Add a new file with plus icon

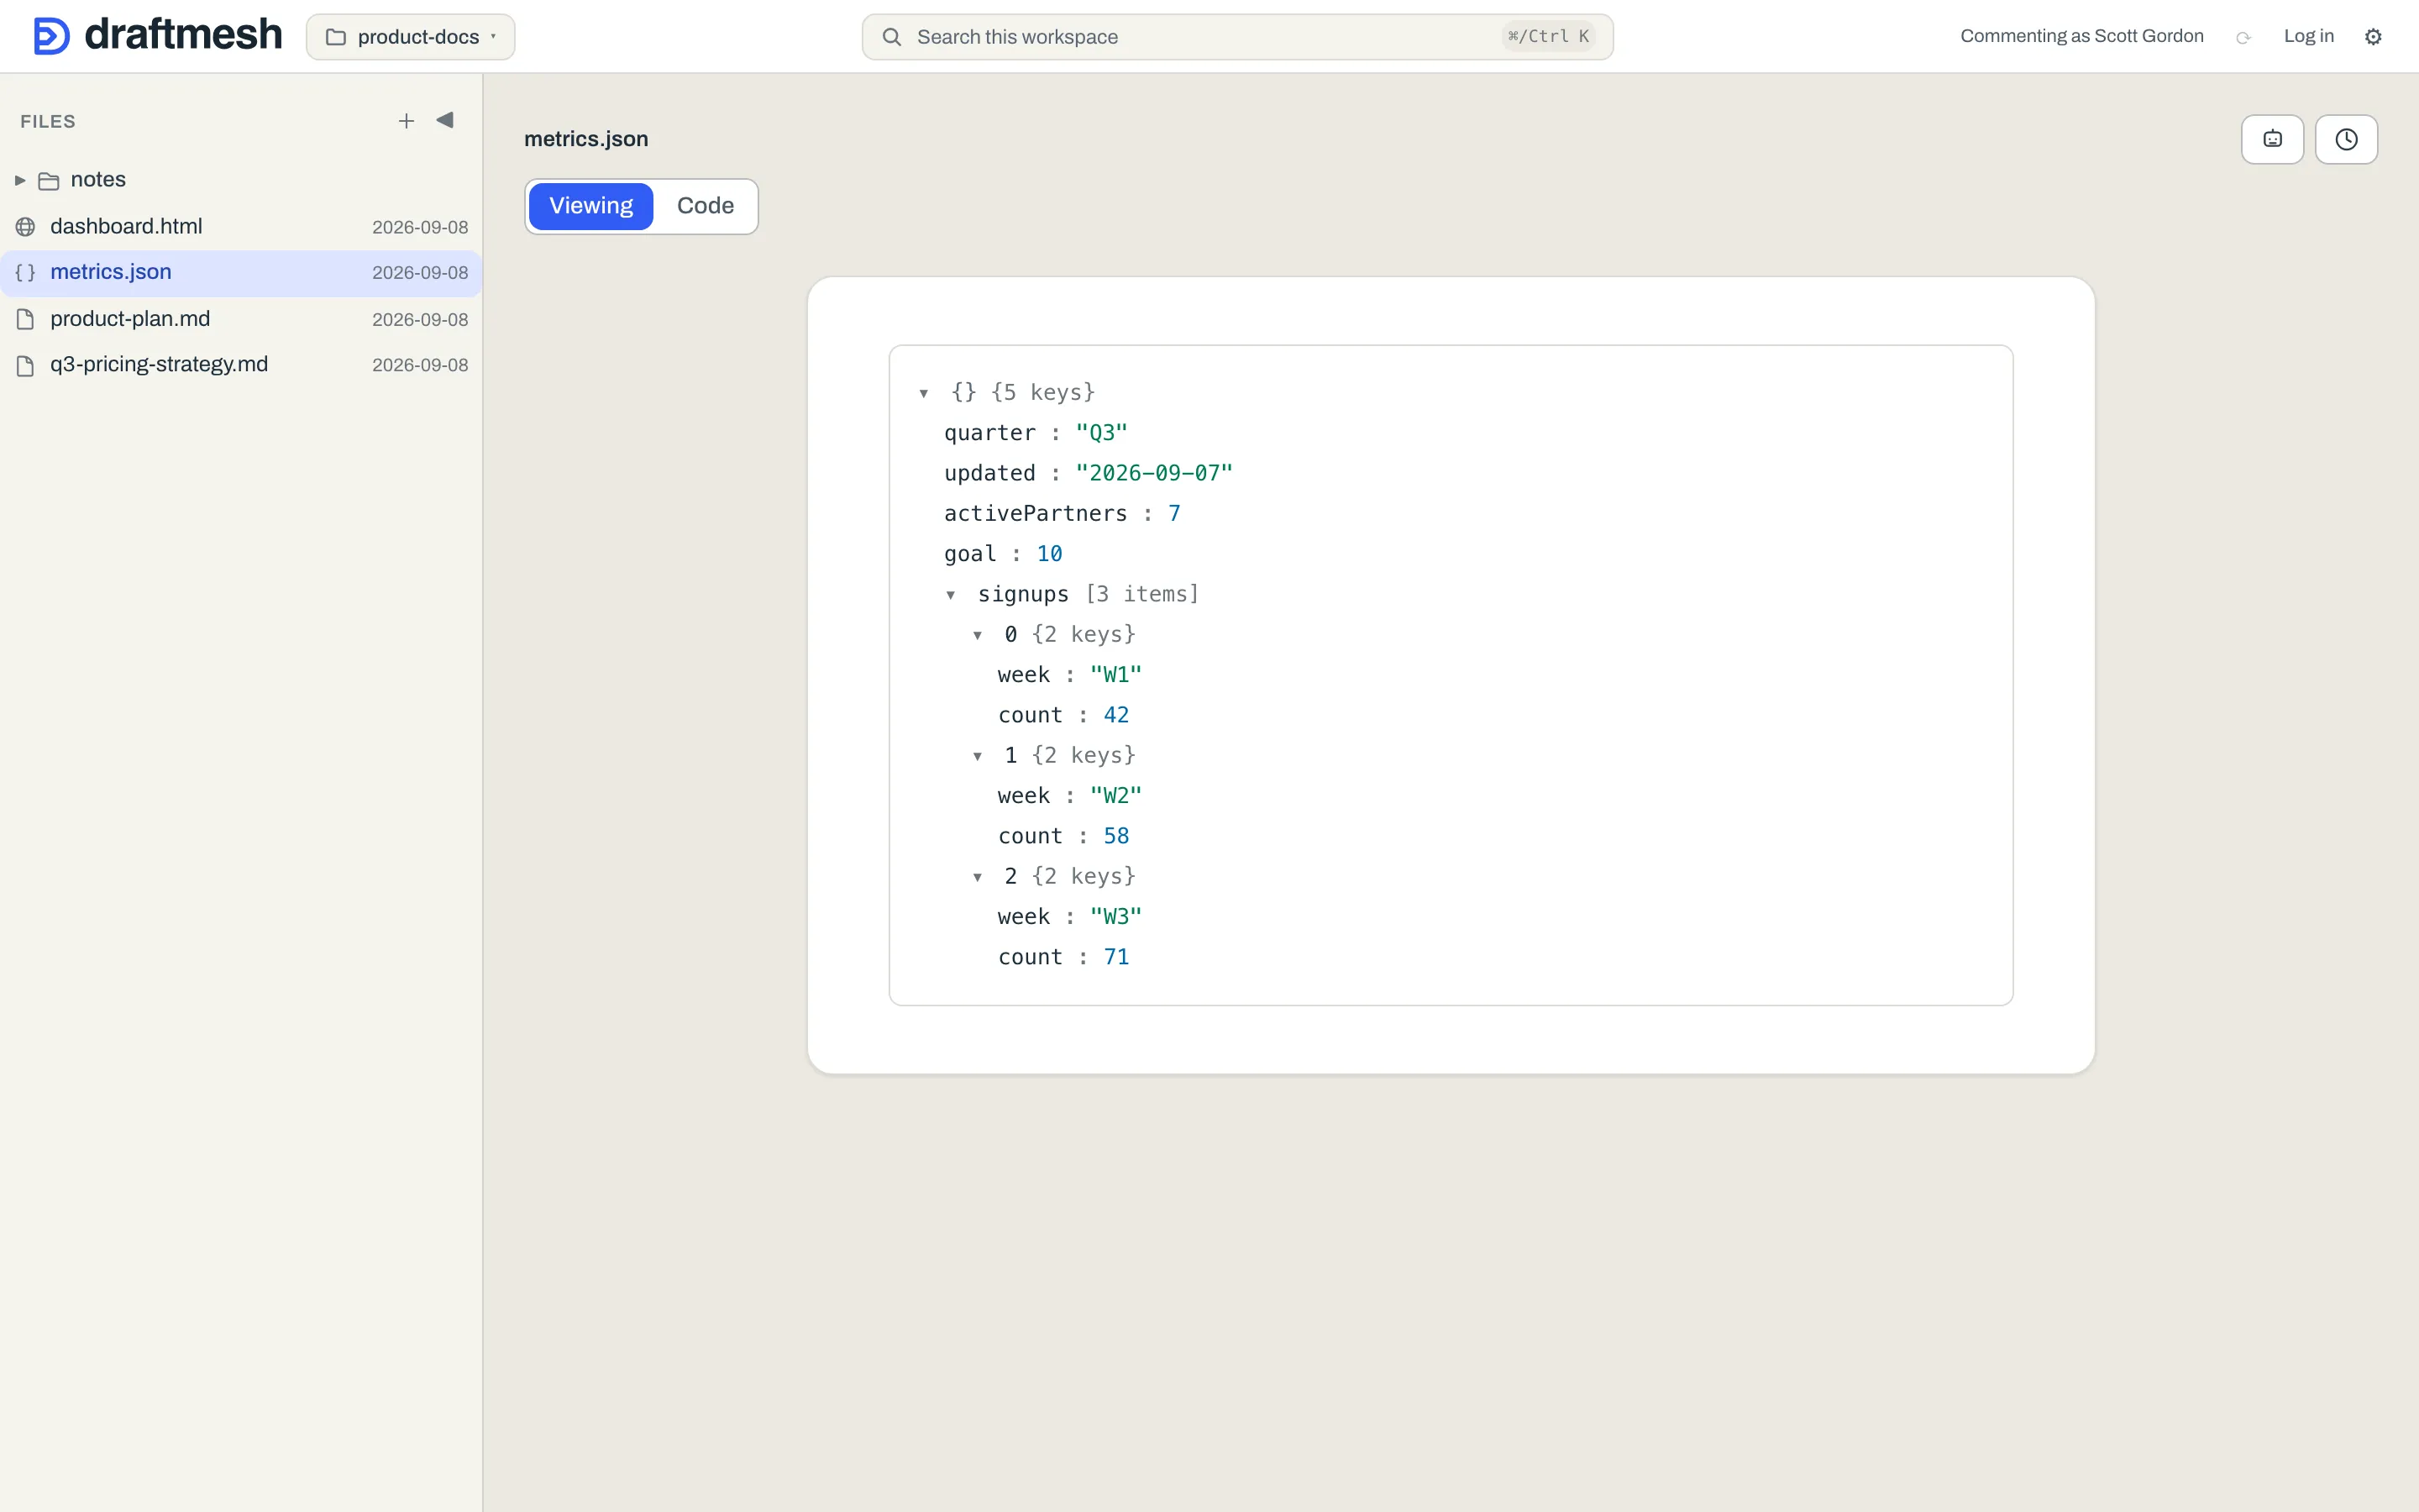(x=406, y=121)
